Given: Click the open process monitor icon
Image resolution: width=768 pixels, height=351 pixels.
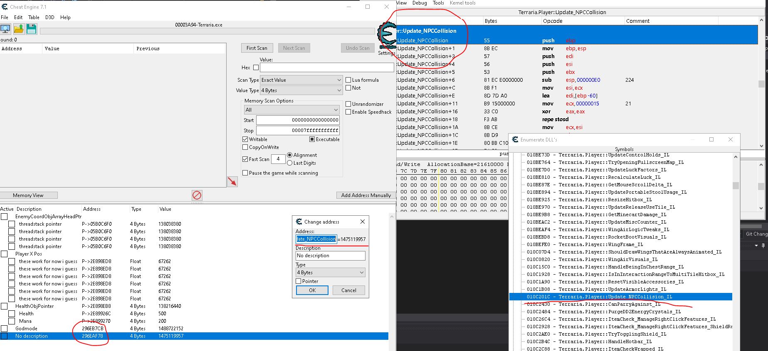Looking at the screenshot, I should coord(6,29).
